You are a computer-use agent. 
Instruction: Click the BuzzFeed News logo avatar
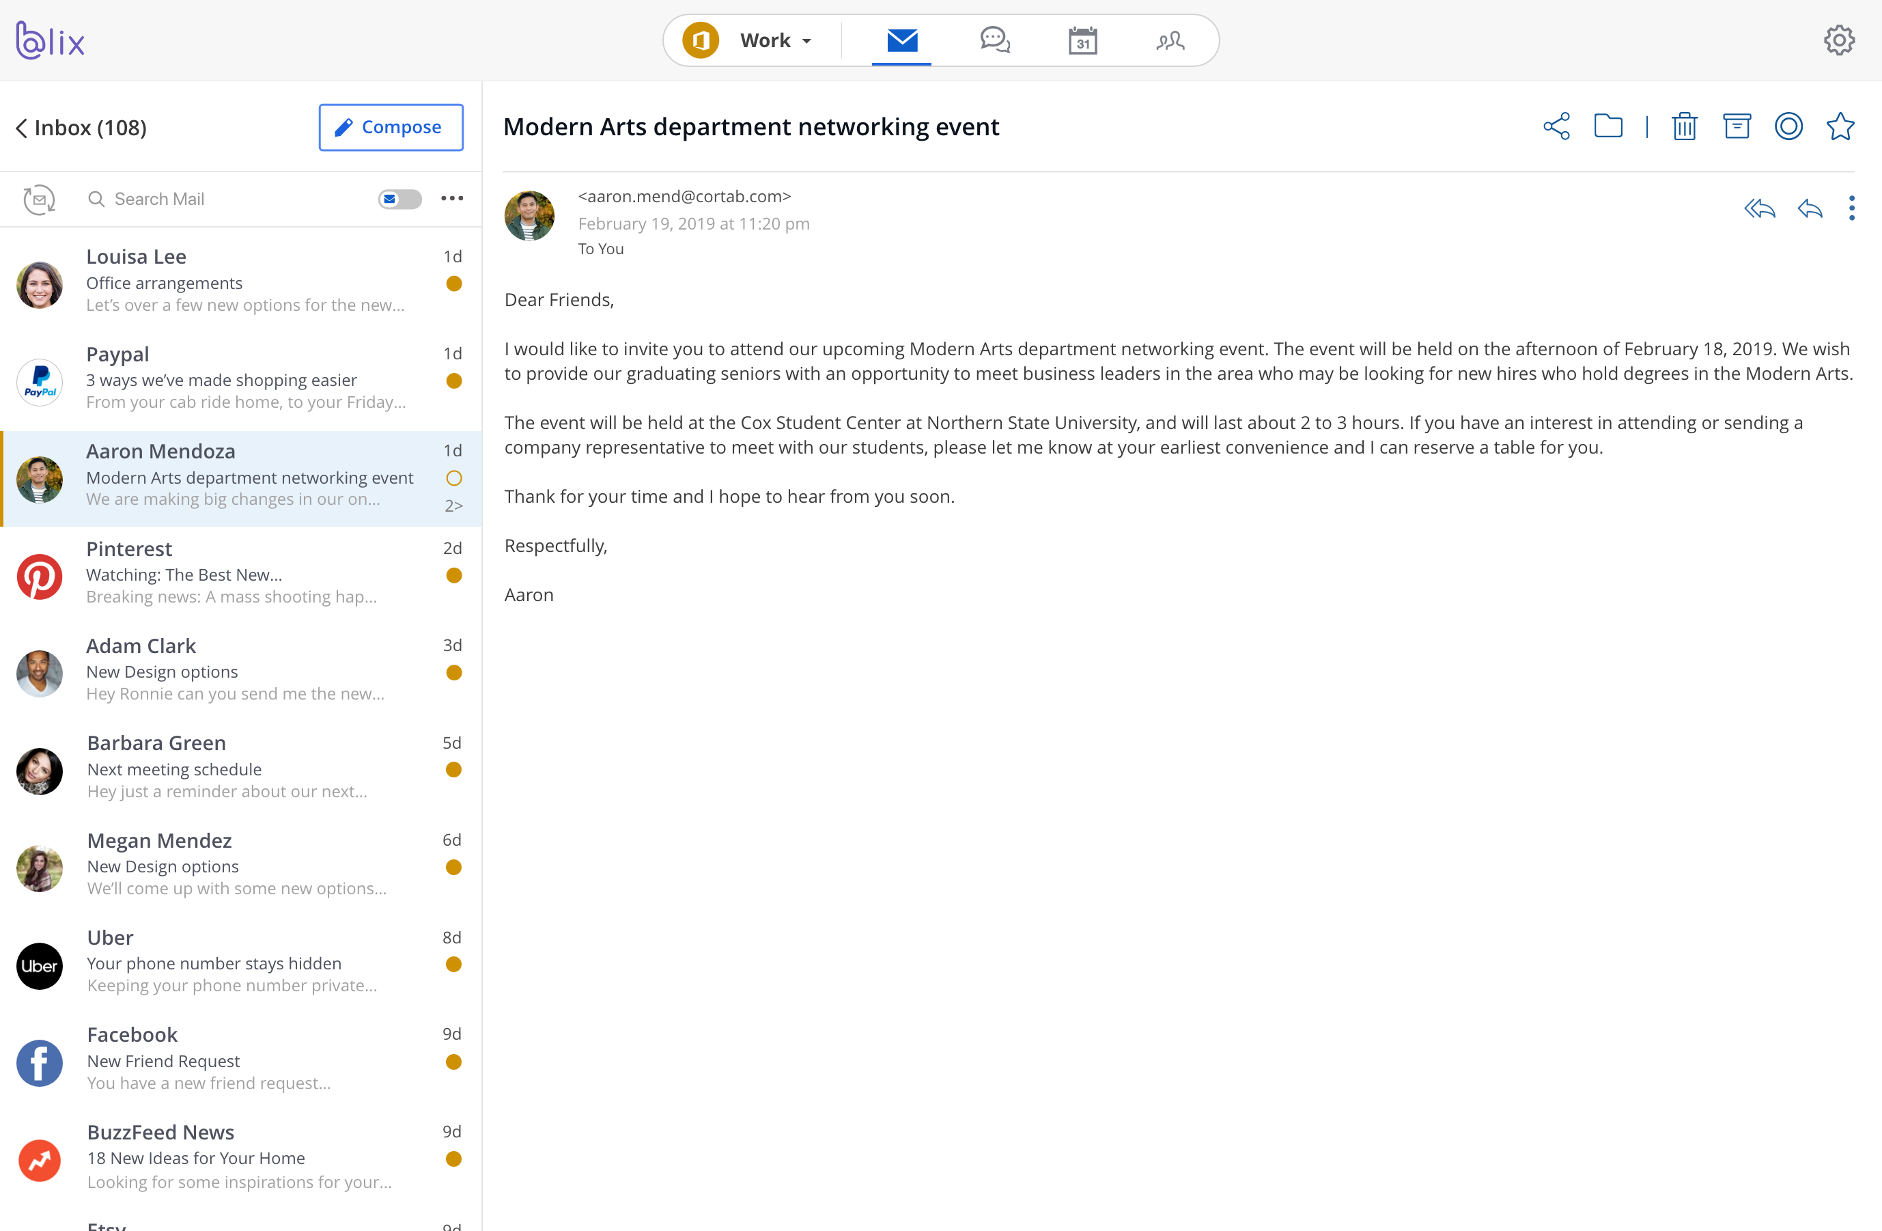click(40, 1161)
